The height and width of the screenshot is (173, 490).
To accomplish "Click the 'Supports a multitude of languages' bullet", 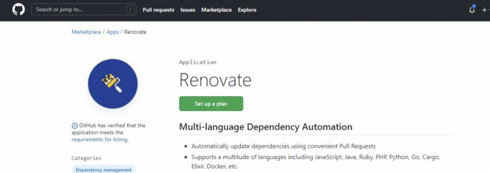I will (x=316, y=162).
